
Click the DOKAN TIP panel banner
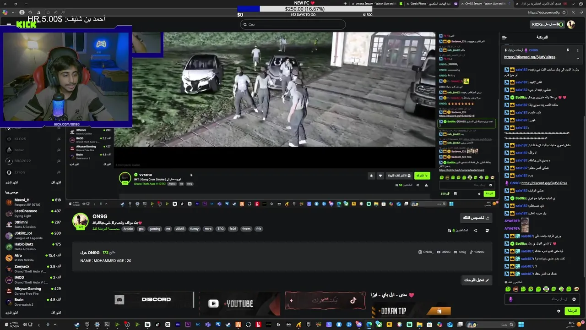click(411, 311)
